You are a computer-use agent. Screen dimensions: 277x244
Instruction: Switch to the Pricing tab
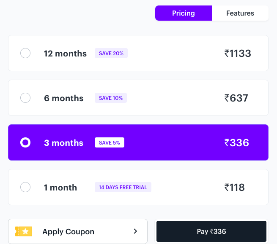pos(184,13)
